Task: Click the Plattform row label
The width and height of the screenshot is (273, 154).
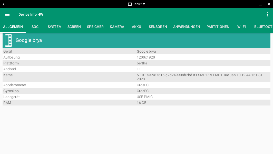Action: 11,63
